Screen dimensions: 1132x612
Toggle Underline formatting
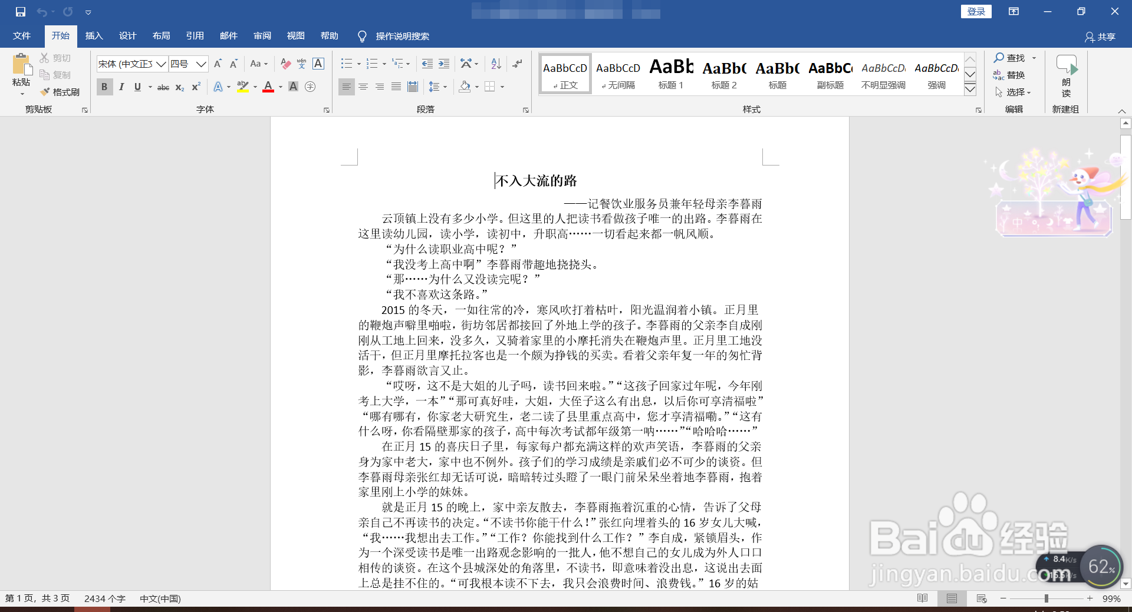point(137,87)
